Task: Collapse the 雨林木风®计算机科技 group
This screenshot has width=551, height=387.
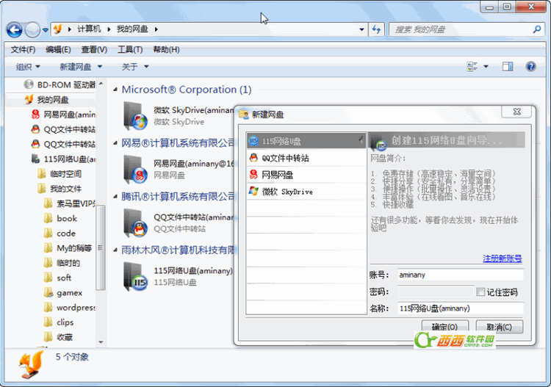Action: [x=115, y=250]
